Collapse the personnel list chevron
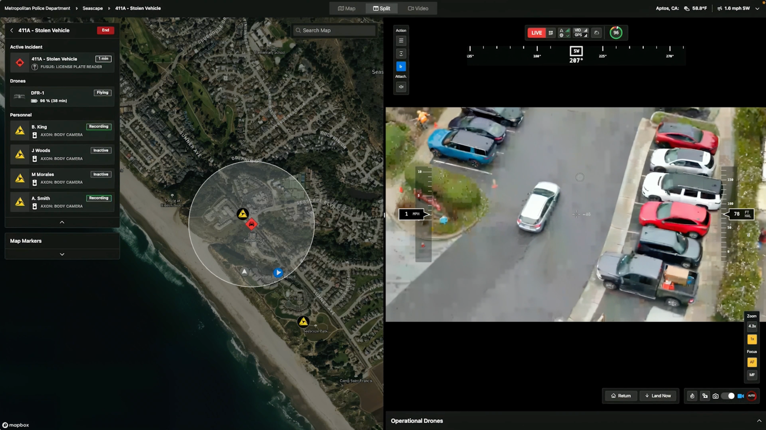The height and width of the screenshot is (430, 766). [x=62, y=221]
